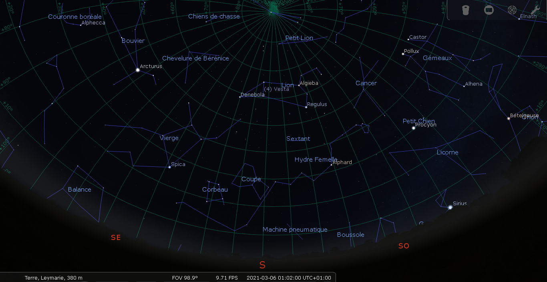This screenshot has height=282, width=547.
Task: Click the 9.71 FPS status readout
Action: click(227, 278)
